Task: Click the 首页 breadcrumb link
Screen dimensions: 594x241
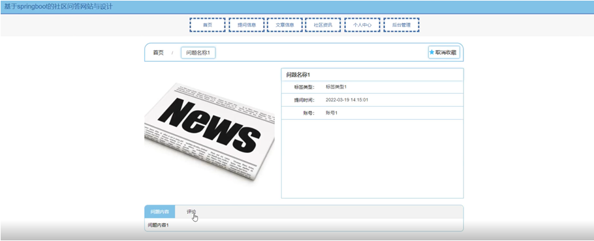Action: coord(159,53)
